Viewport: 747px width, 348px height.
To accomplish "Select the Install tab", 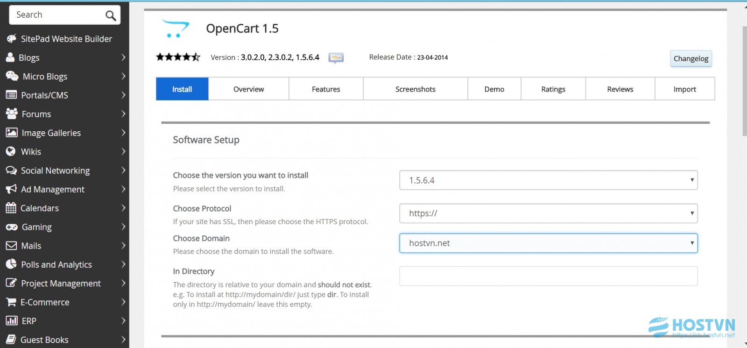I will pyautogui.click(x=182, y=89).
